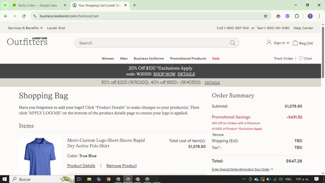325x183 pixels.
Task: Open the Windows Start menu
Action: coord(5,179)
